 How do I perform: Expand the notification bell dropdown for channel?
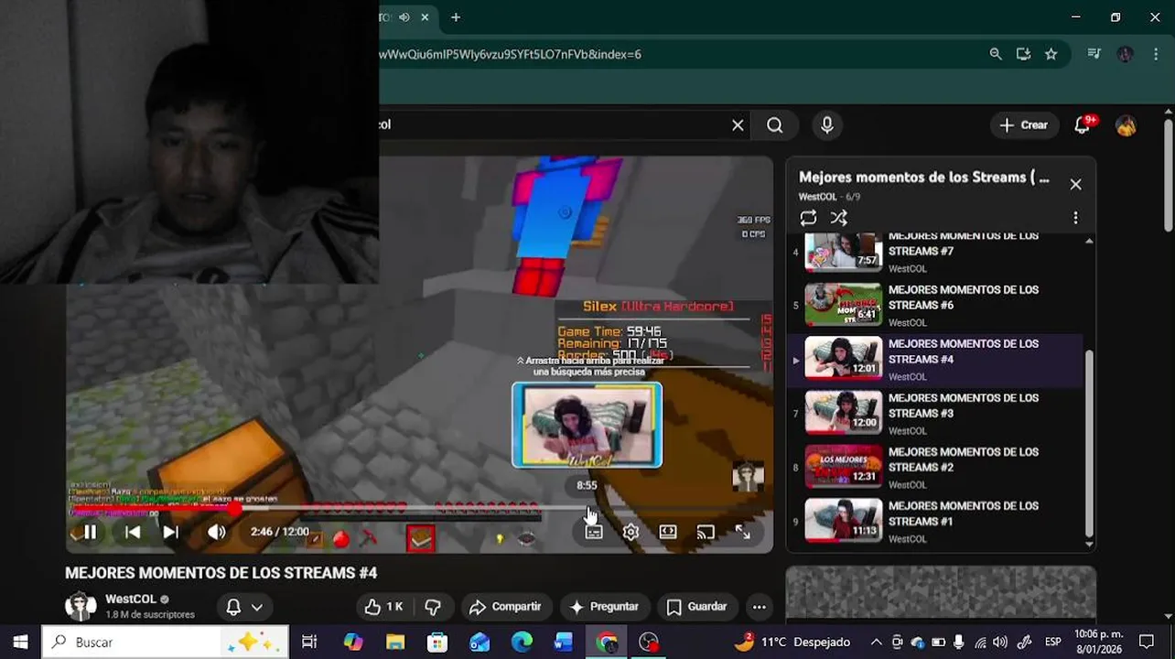tap(244, 607)
